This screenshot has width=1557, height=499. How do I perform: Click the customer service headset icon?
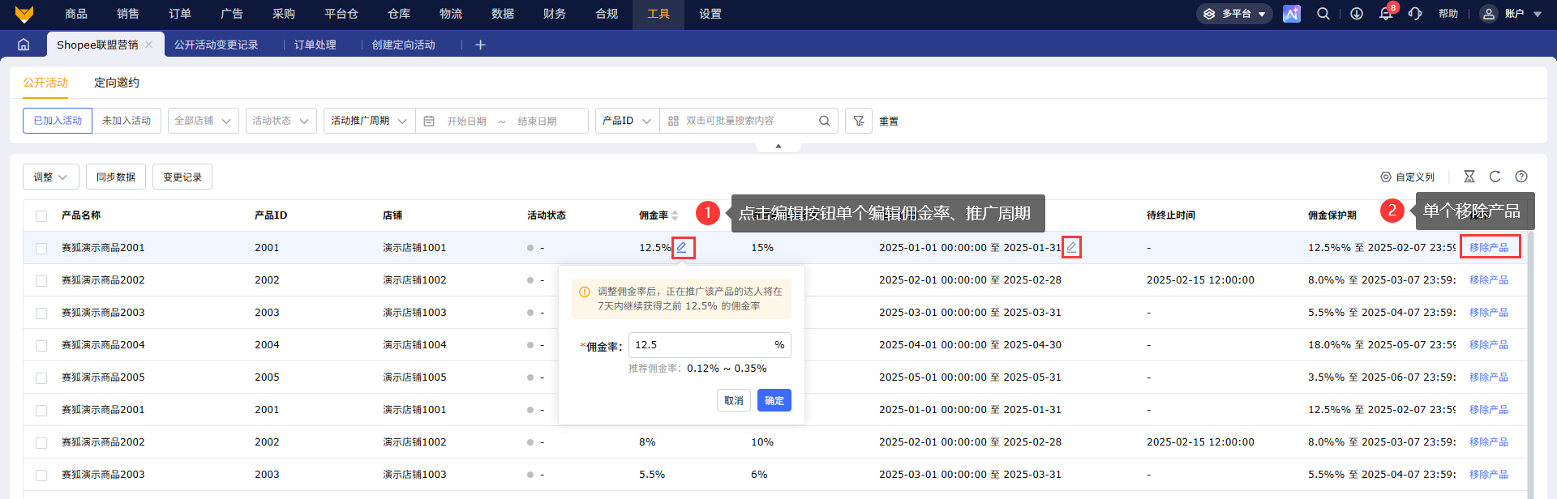1415,14
